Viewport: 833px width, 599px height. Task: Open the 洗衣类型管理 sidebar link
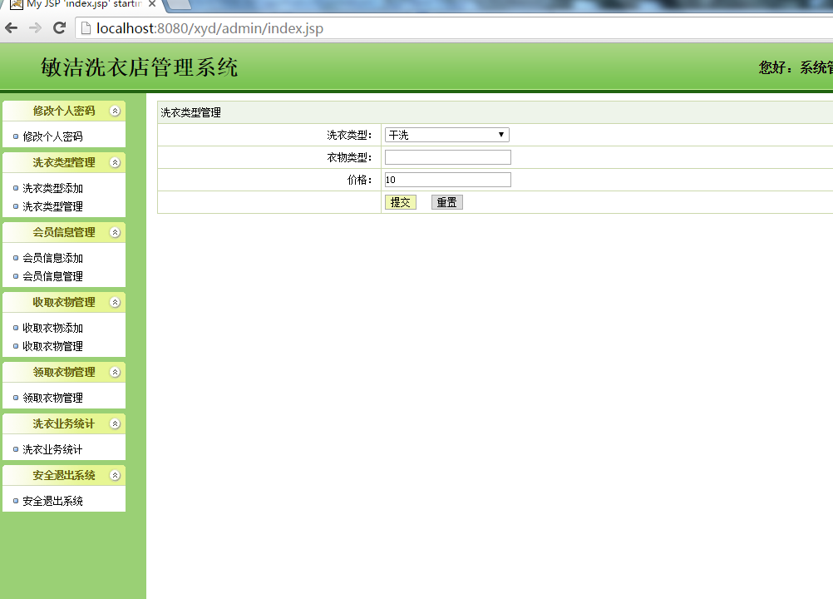[52, 206]
